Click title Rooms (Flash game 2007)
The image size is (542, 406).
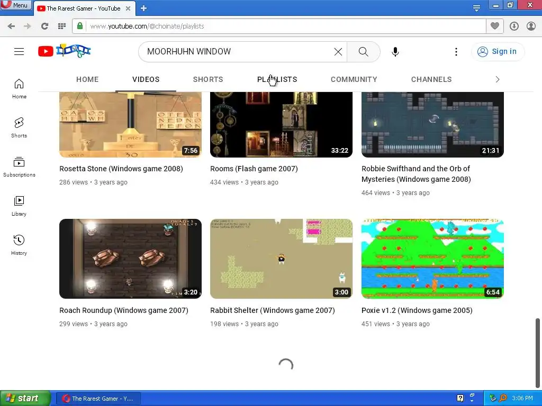click(x=254, y=169)
